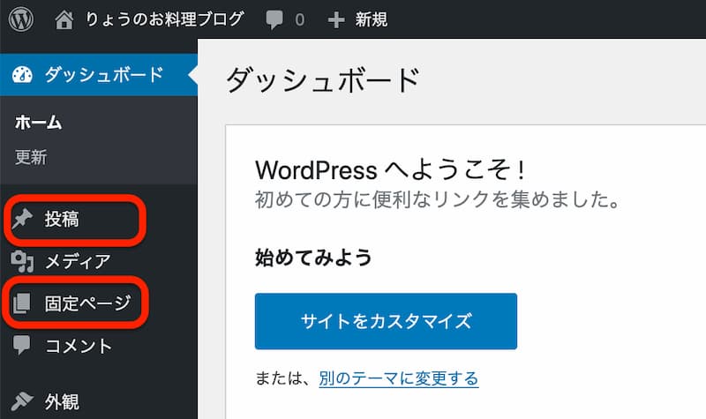Image resolution: width=706 pixels, height=419 pixels.
Task: Open the コメント menu in sidebar
Action: click(x=79, y=346)
